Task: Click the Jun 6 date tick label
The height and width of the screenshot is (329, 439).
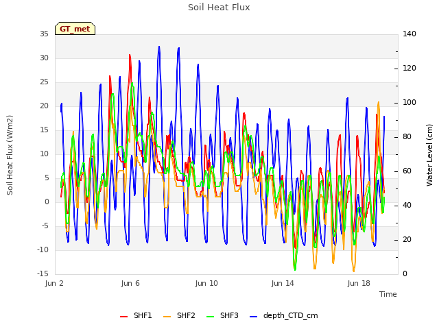Action: coord(130,283)
